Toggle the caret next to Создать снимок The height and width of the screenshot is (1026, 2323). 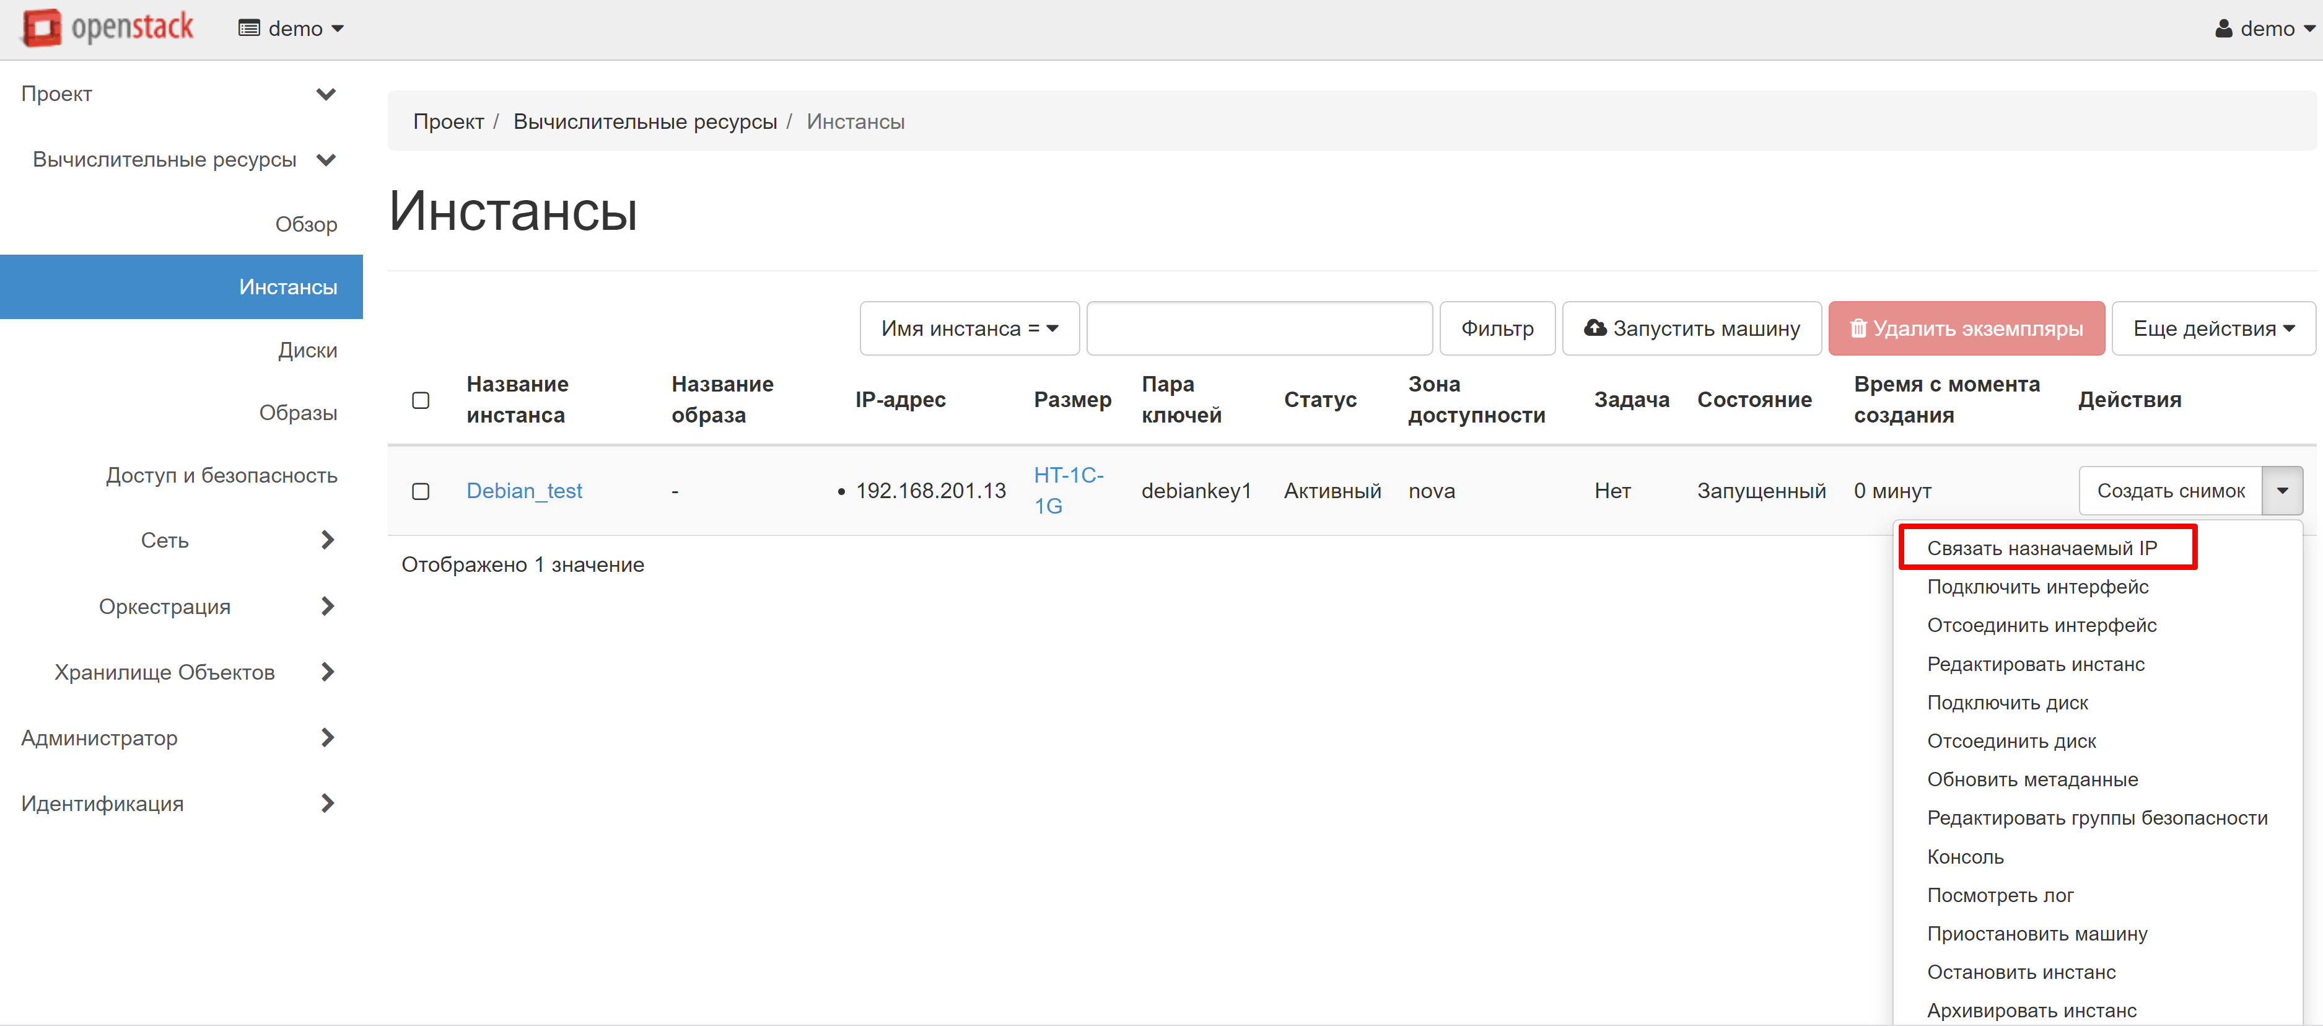point(2281,491)
